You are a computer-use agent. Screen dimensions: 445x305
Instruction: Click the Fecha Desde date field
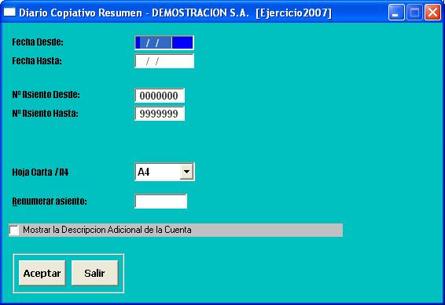(164, 42)
